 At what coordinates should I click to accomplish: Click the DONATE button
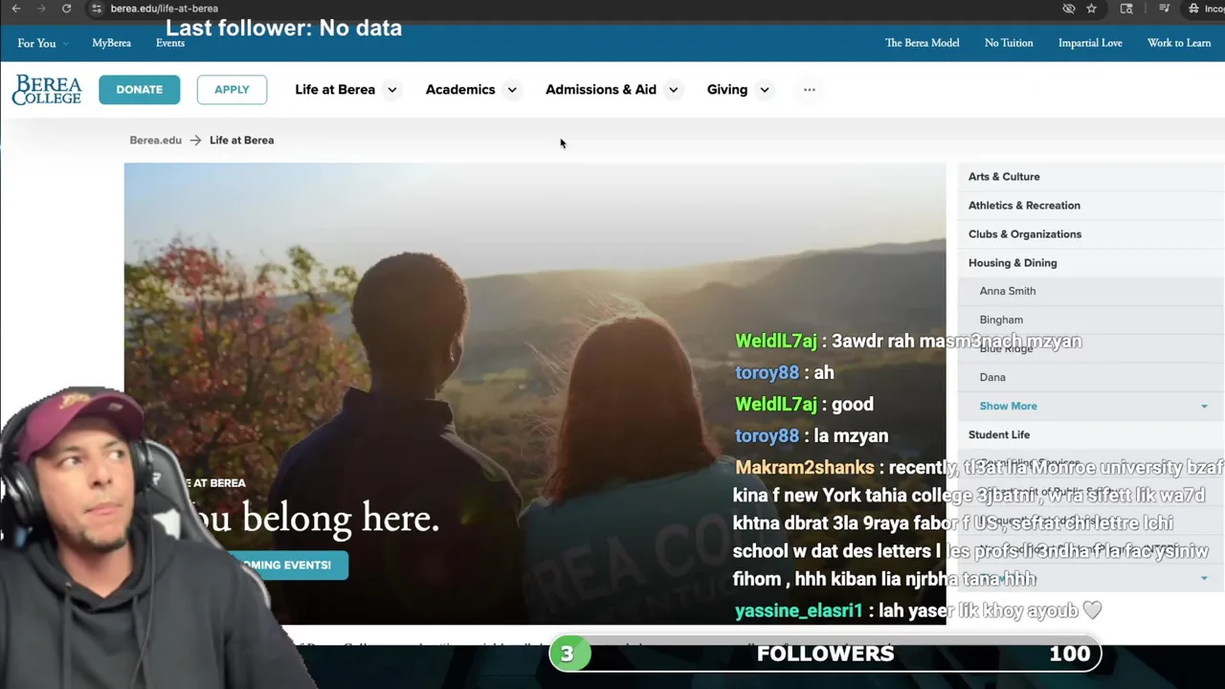point(139,90)
